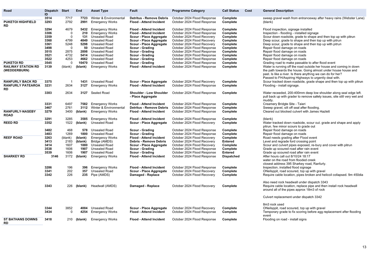Select the Road column header
The height and width of the screenshot is (256, 368).
[7, 10]
